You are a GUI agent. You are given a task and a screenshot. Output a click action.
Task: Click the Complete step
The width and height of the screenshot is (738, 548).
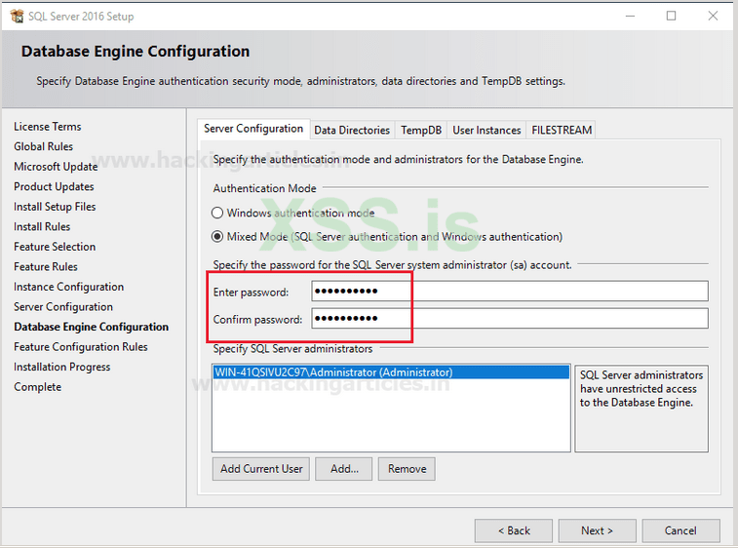point(38,387)
